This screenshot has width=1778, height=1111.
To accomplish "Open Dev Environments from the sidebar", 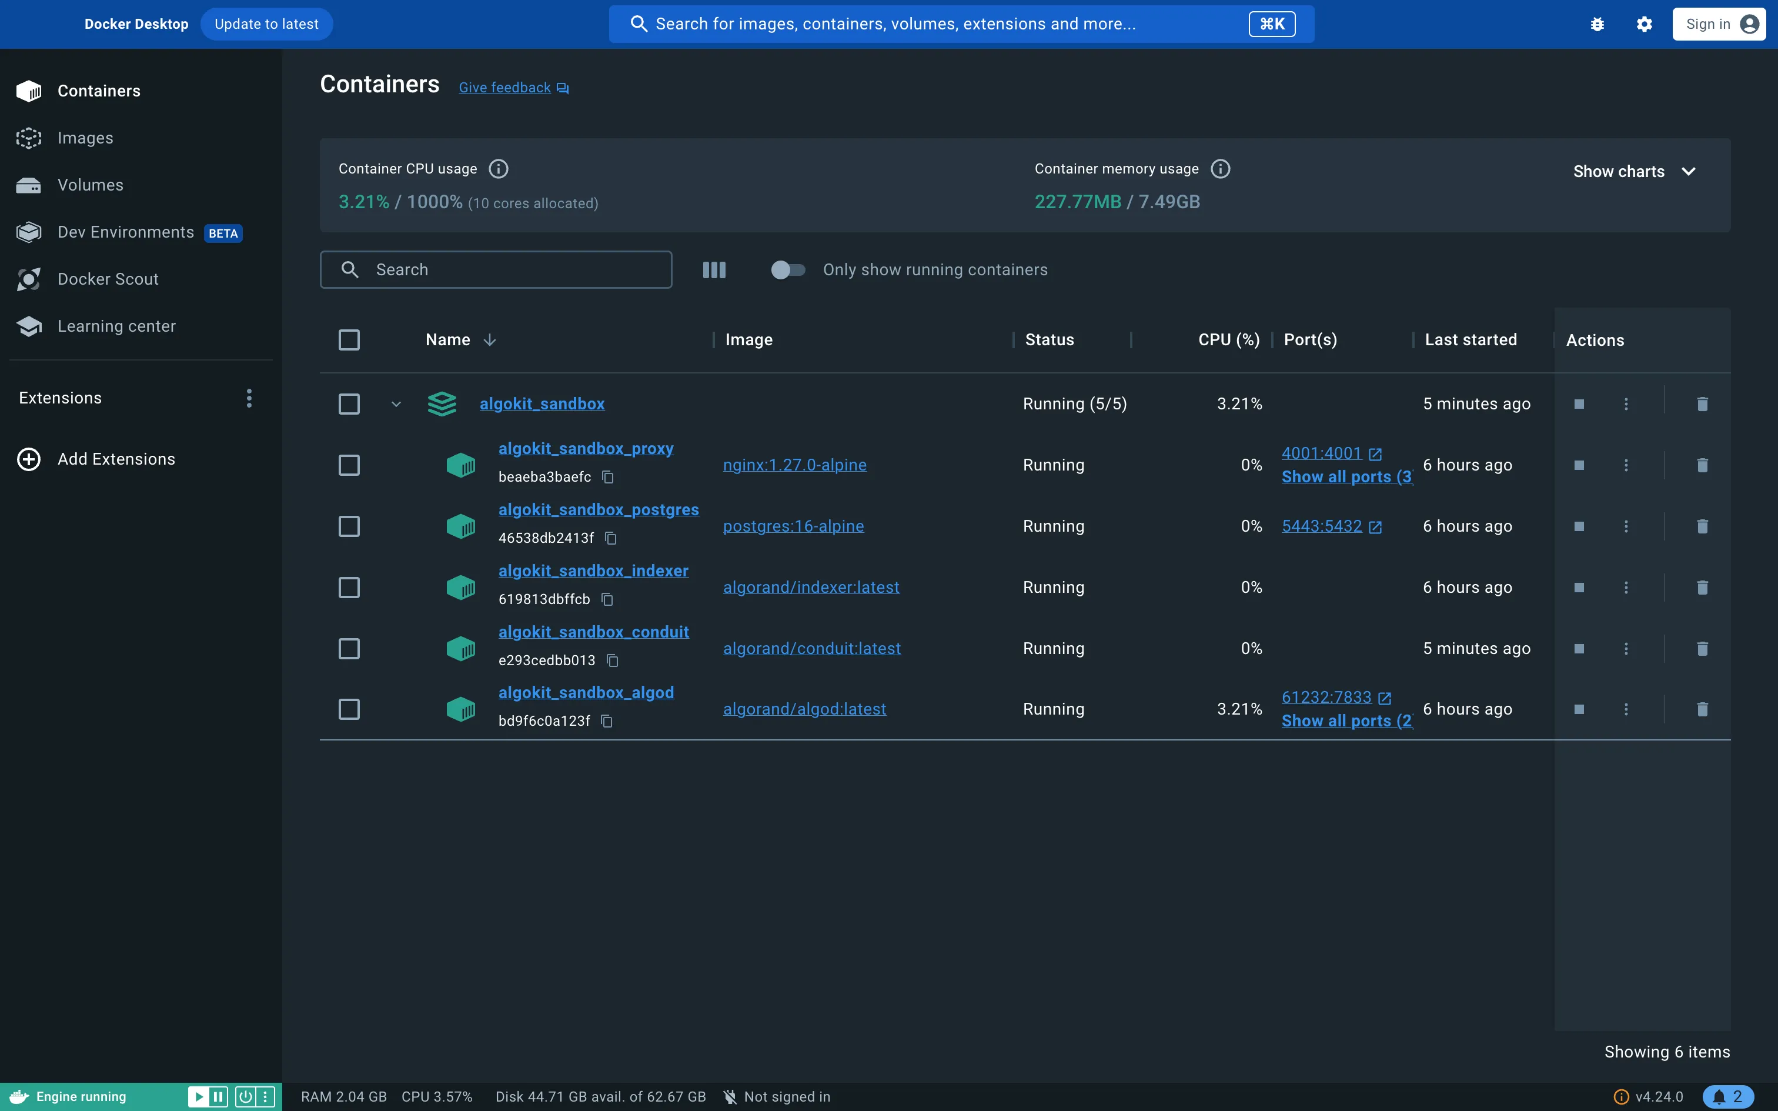I will point(125,232).
